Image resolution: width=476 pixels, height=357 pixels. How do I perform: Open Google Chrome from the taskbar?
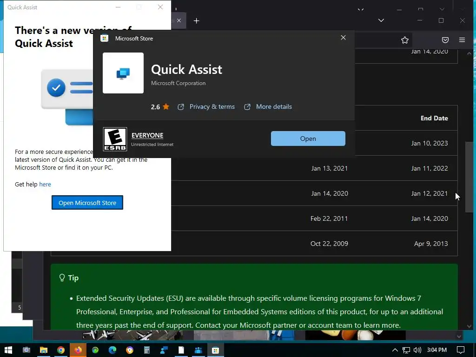pyautogui.click(x=61, y=350)
